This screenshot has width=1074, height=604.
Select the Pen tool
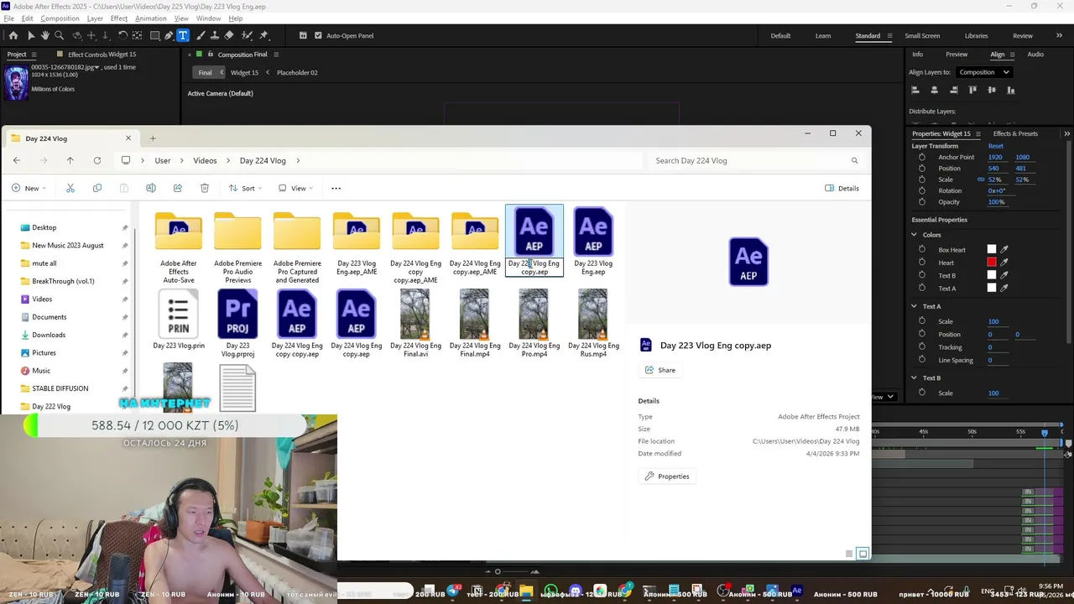click(x=169, y=35)
